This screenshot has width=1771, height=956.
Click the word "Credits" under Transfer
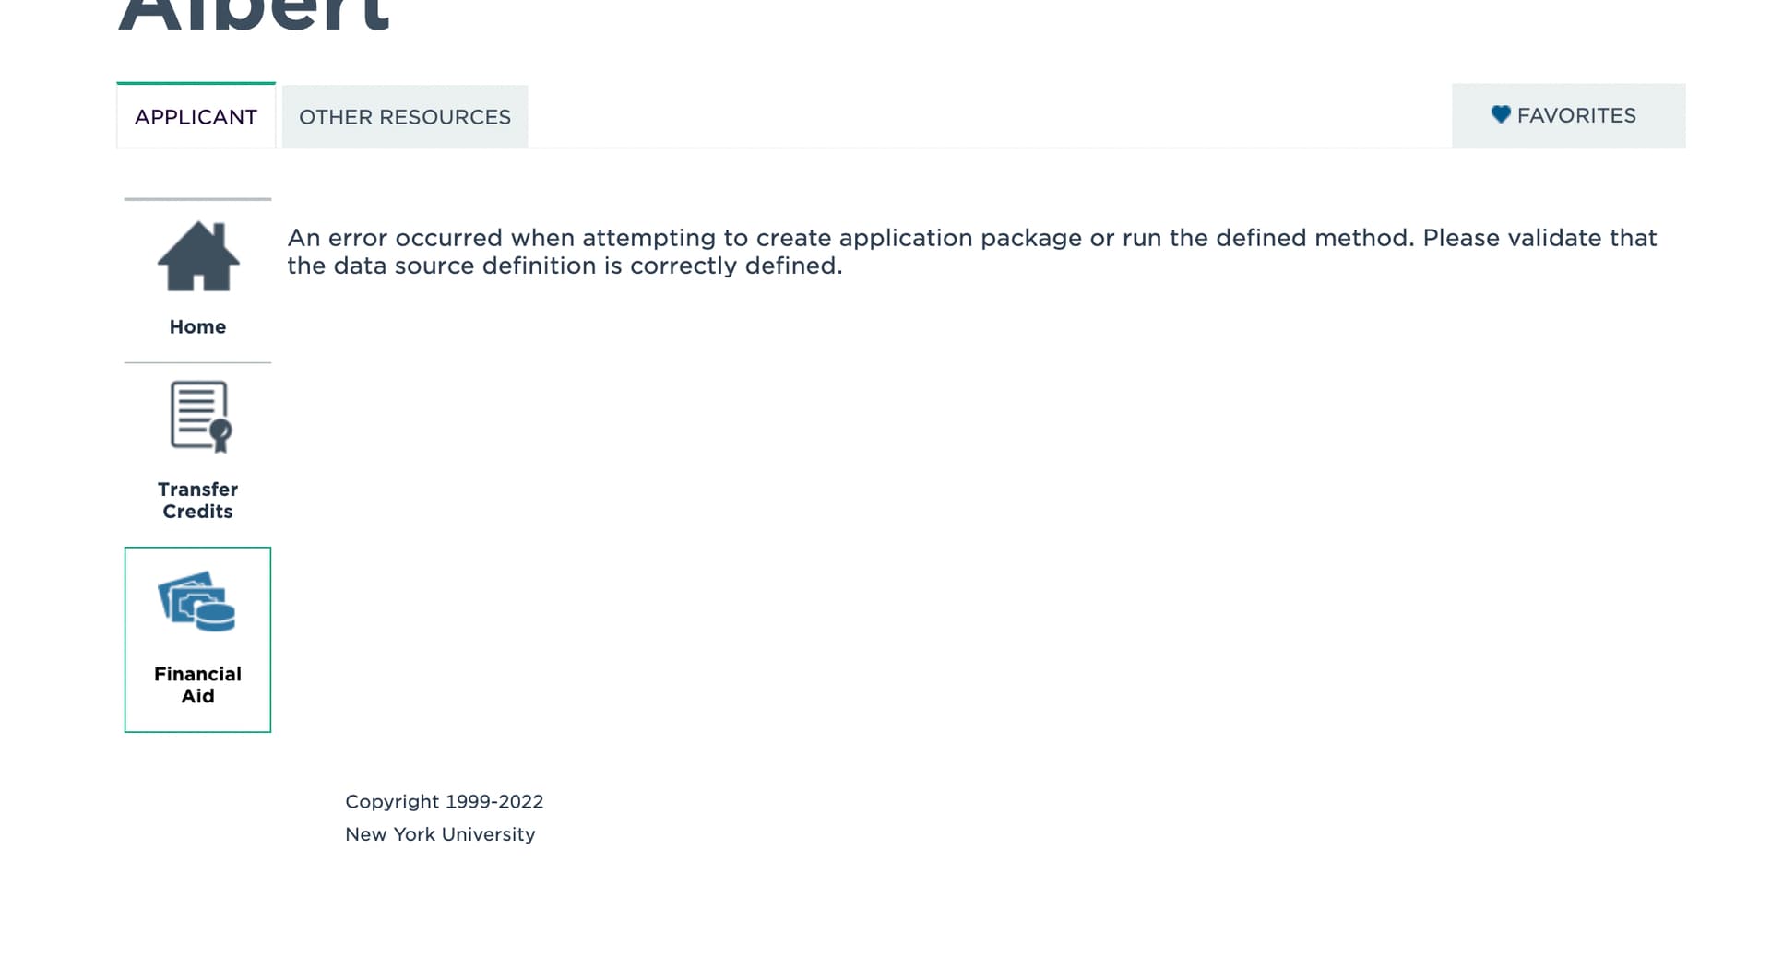[197, 512]
